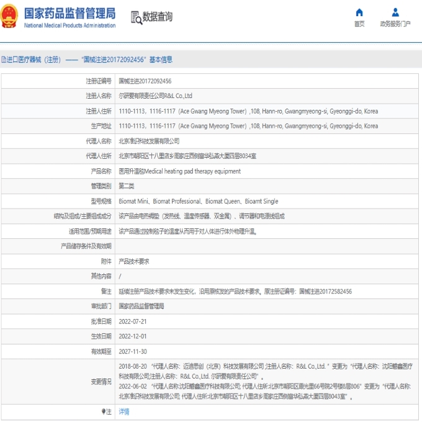Click the home icon above 首页

359,12
